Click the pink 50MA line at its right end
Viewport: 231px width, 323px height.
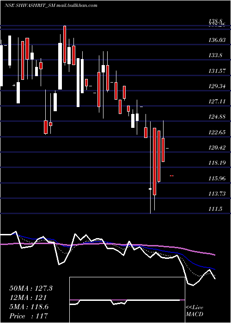click(x=214, y=255)
